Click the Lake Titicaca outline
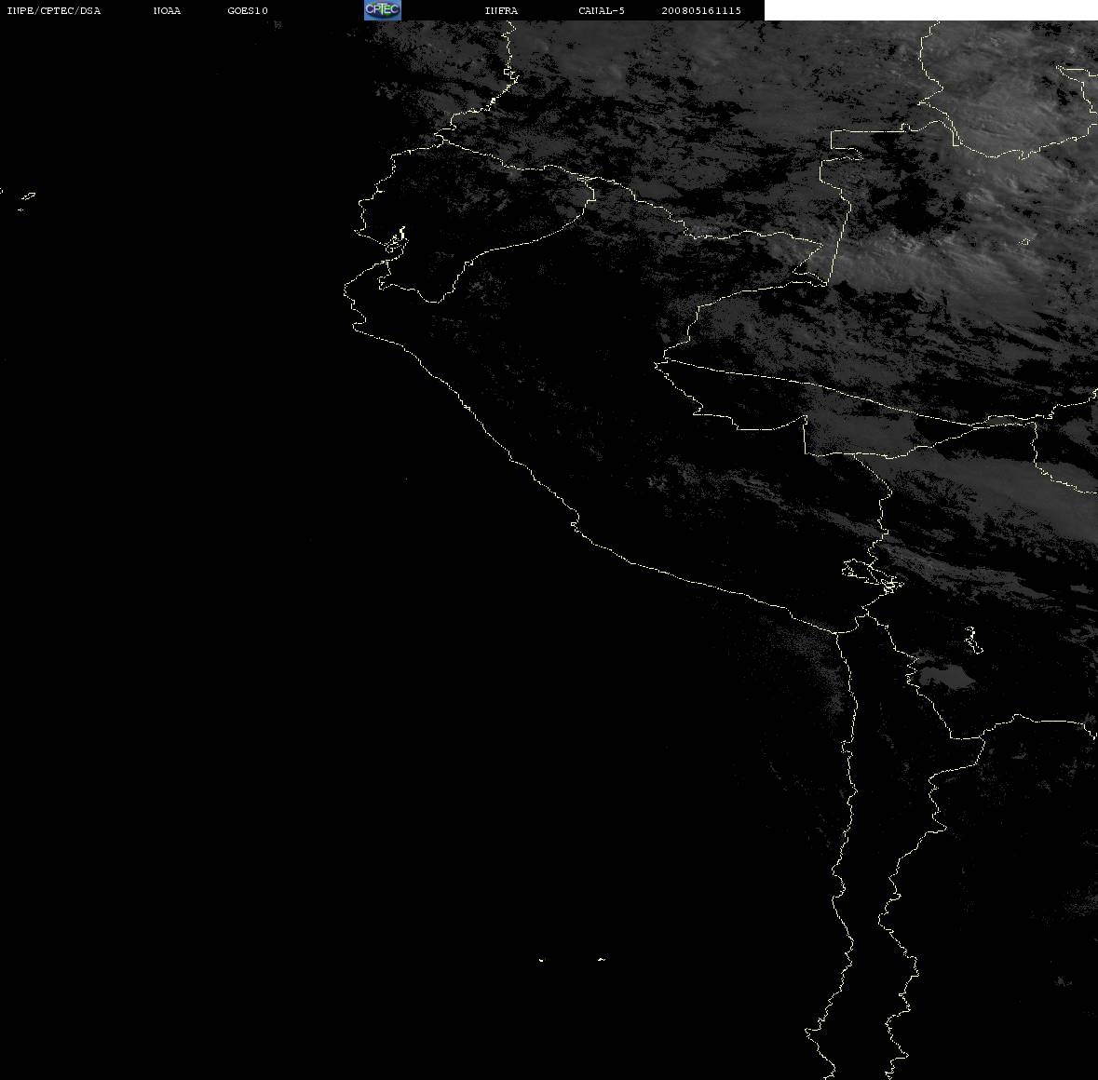The height and width of the screenshot is (1080, 1098). [873, 575]
